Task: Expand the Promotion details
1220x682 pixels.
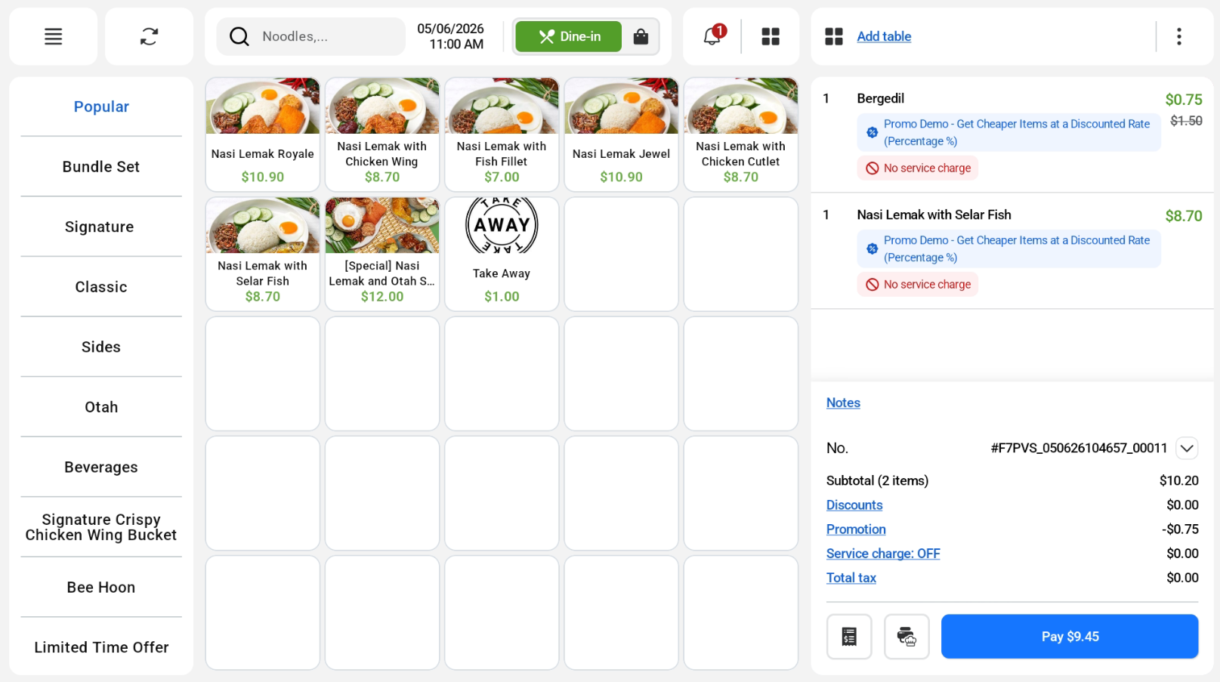Action: click(x=856, y=529)
